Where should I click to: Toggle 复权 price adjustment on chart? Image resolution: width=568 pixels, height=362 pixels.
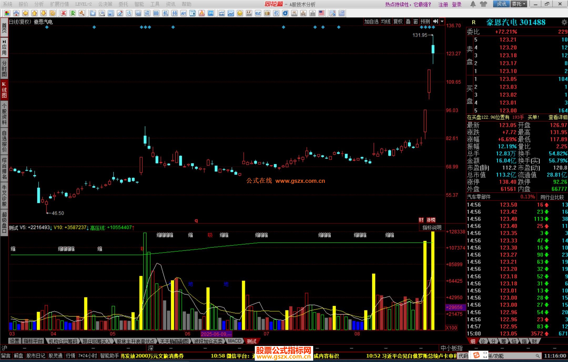tap(398, 22)
